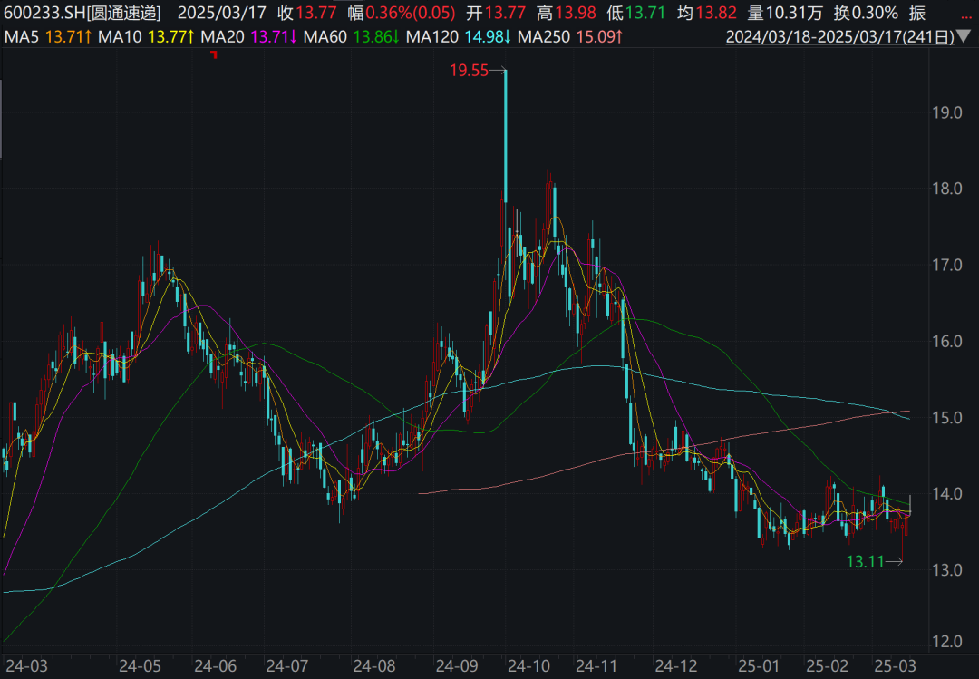Select the 600233.SH[圆通速递] stock title
The height and width of the screenshot is (679, 979).
tap(82, 13)
